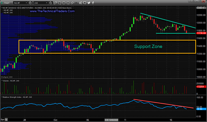Click the 11200.00 price axis label
207x122 pixels.
click(x=201, y=54)
